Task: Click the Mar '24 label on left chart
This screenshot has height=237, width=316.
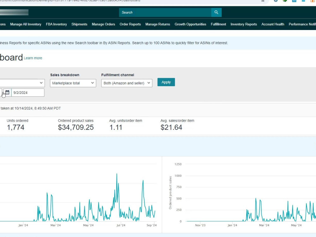Action: pos(55,225)
